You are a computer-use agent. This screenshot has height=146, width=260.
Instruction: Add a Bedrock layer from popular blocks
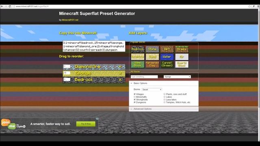click(x=138, y=49)
